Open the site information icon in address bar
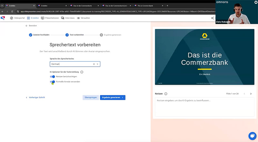This screenshot has height=142, width=258. click(18, 12)
